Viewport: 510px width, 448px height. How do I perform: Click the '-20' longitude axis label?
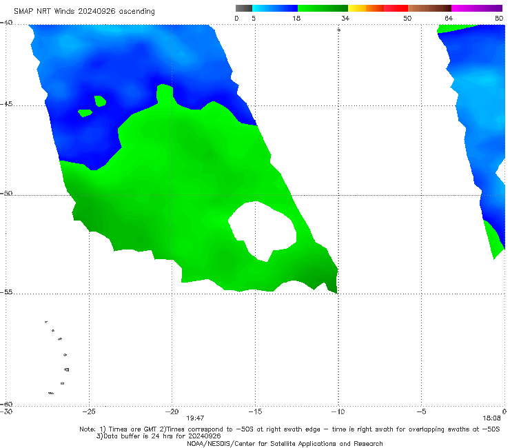pyautogui.click(x=172, y=411)
